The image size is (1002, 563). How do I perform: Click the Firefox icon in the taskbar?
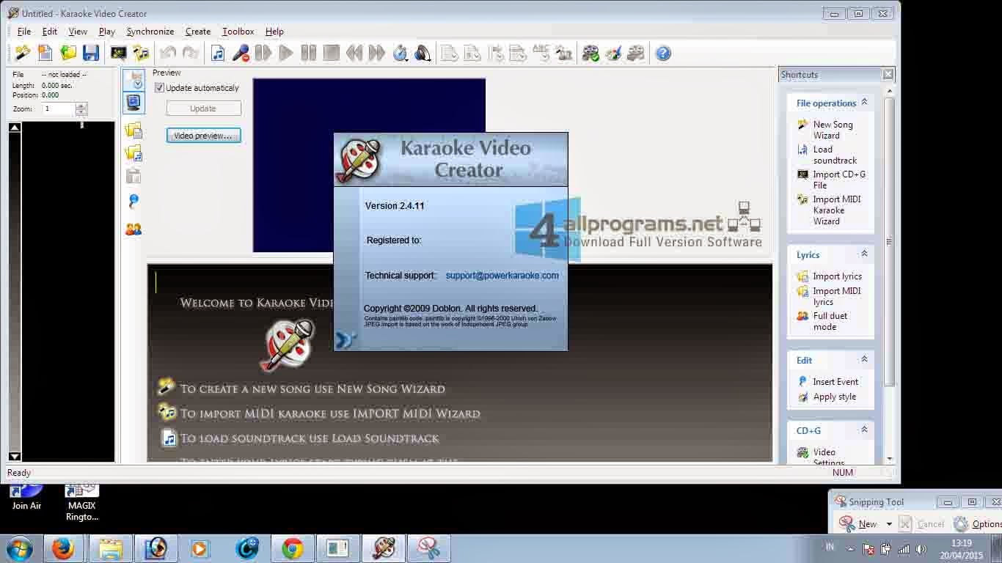(63, 548)
